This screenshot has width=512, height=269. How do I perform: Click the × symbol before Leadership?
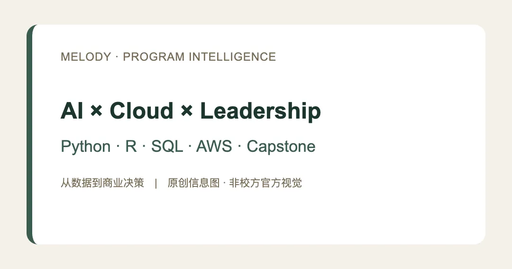[187, 111]
